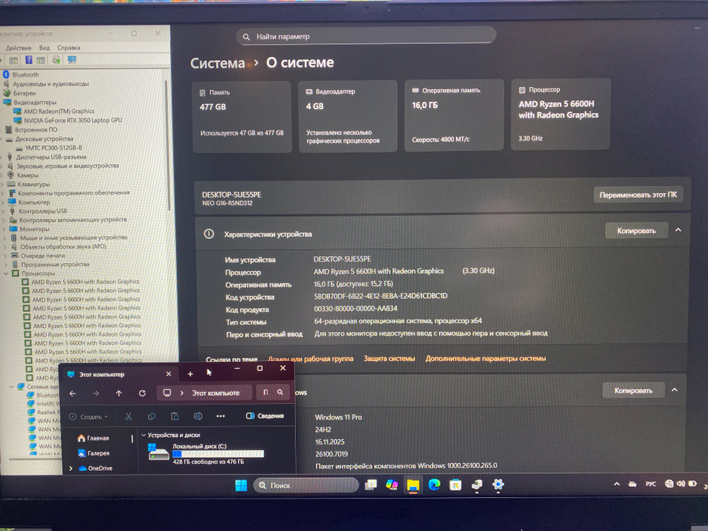Click the Properties icon in Device Manager toolbar
Image resolution: width=708 pixels, height=531 pixels.
(13, 61)
